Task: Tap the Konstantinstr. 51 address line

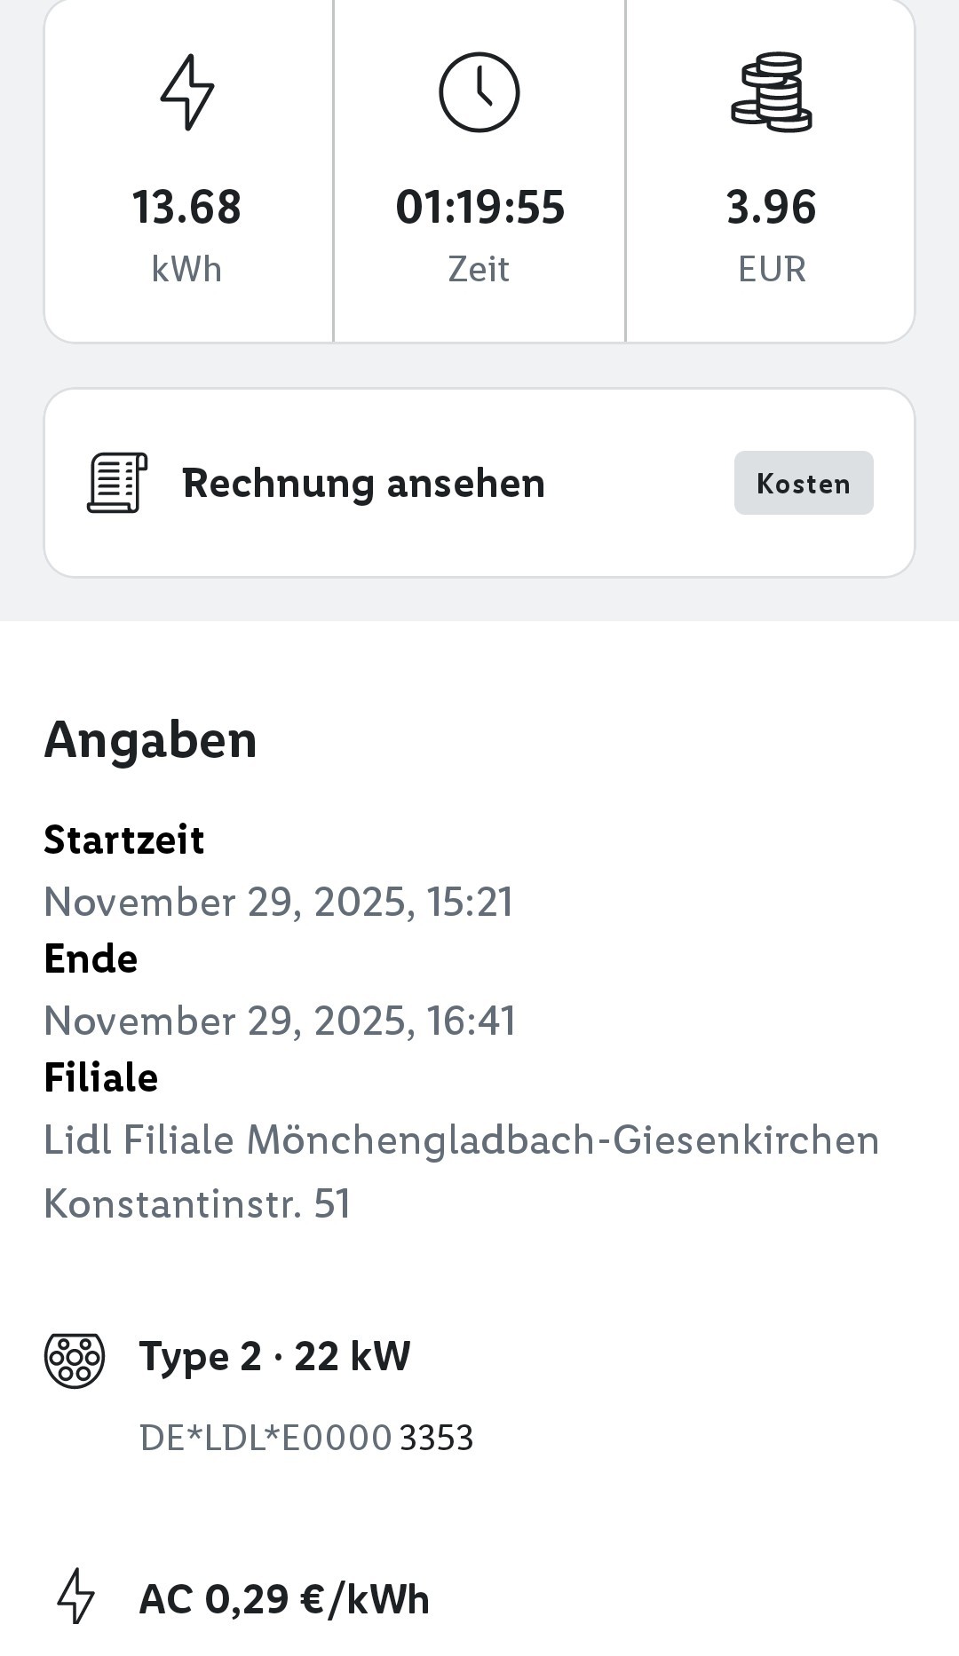Action: tap(197, 1204)
